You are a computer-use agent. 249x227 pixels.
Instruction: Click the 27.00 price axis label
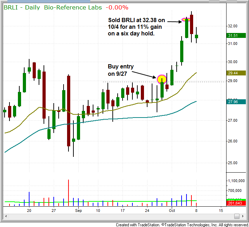tap(232, 120)
